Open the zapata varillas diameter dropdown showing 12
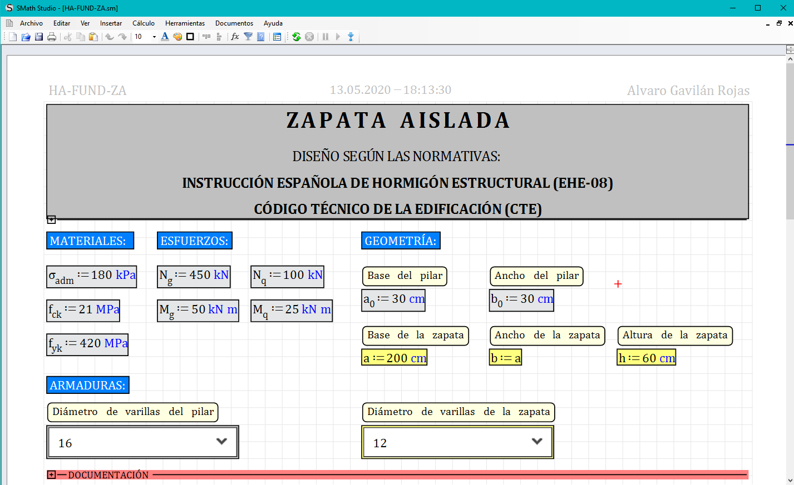Viewport: 794px width, 485px height. tap(536, 442)
